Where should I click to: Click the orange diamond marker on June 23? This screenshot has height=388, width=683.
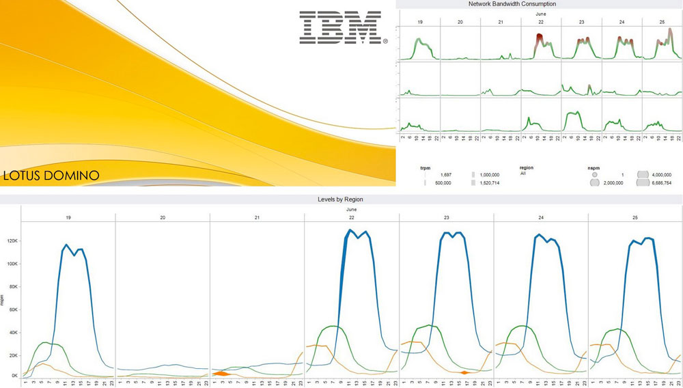pos(464,372)
